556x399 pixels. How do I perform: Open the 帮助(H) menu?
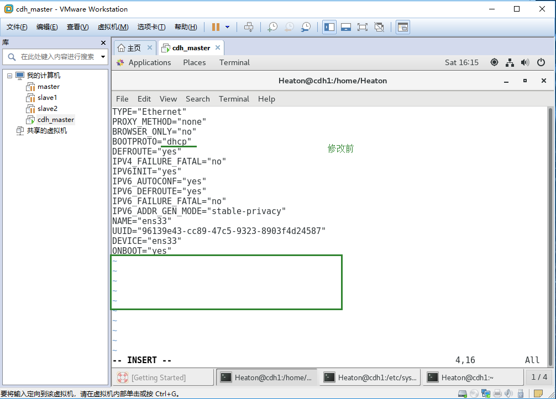(186, 27)
